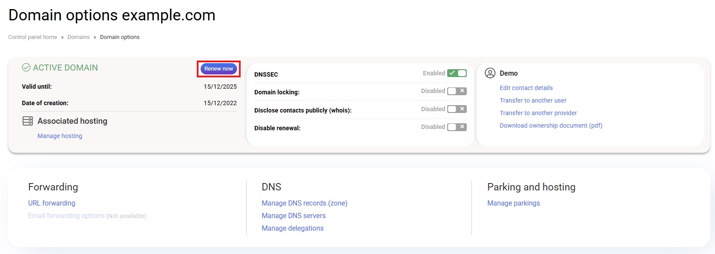Open Manage hosting link
715x254 pixels.
pyautogui.click(x=60, y=136)
